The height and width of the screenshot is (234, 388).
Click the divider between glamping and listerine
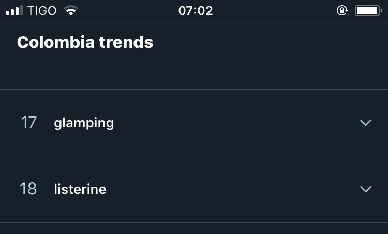tap(194, 156)
